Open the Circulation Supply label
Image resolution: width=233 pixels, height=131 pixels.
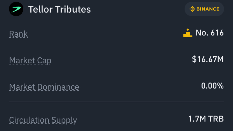(43, 120)
